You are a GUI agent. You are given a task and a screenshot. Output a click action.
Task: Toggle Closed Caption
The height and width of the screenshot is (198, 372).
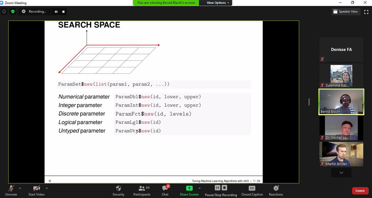(252, 190)
